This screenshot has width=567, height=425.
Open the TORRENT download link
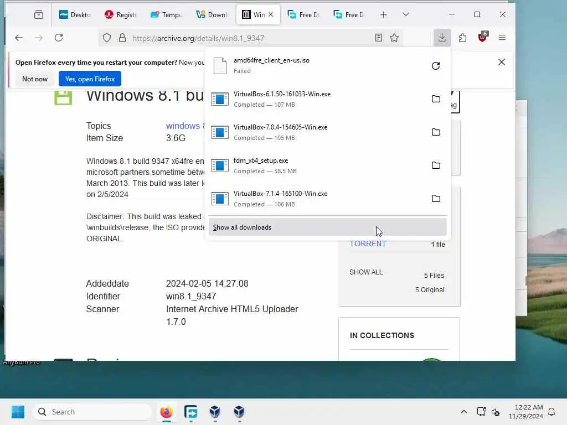(x=368, y=243)
